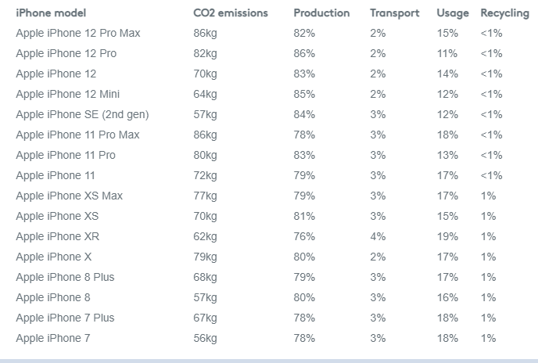
Task: Click the 56kg emissions value for iPhone 7
Action: pos(205,338)
